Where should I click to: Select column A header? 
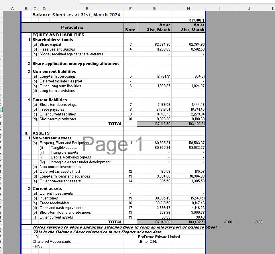point(12,9)
